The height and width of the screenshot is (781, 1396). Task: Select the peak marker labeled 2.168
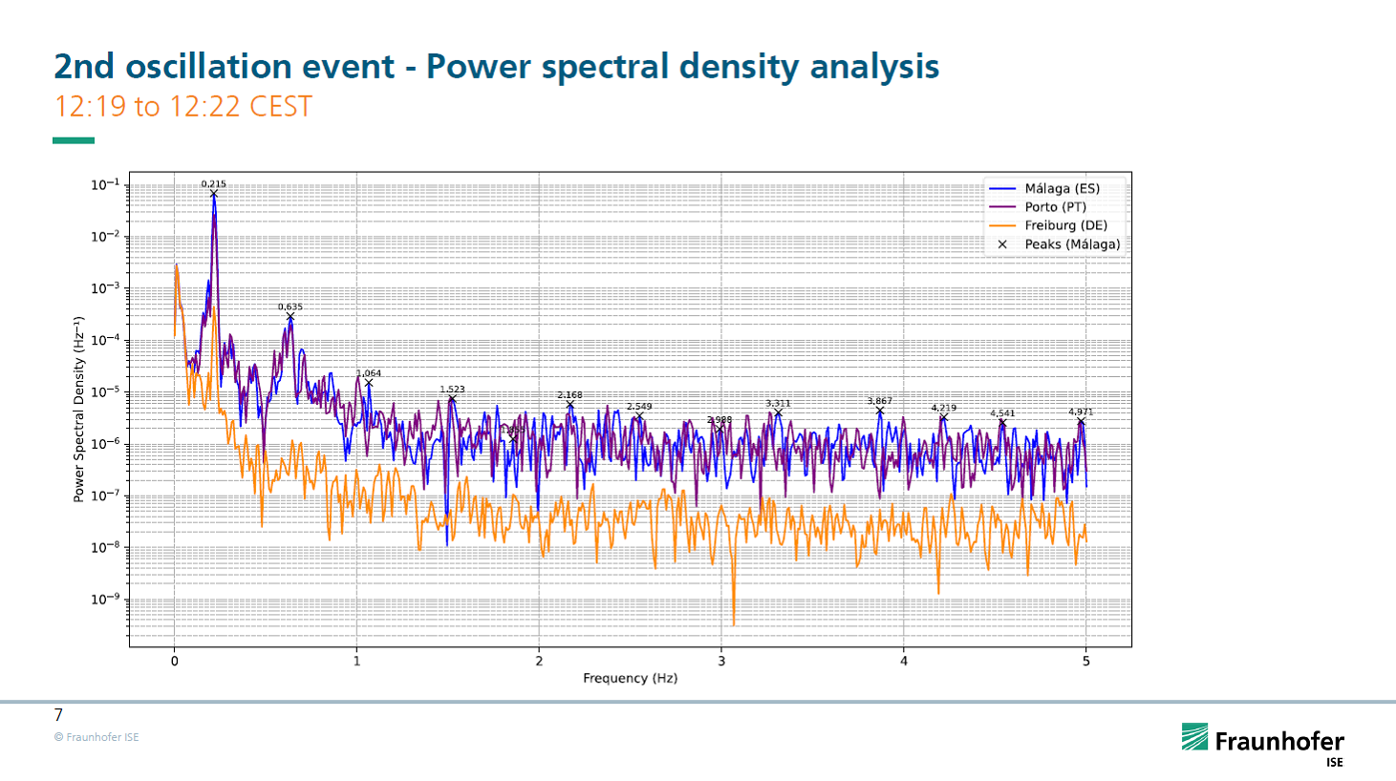pos(570,406)
